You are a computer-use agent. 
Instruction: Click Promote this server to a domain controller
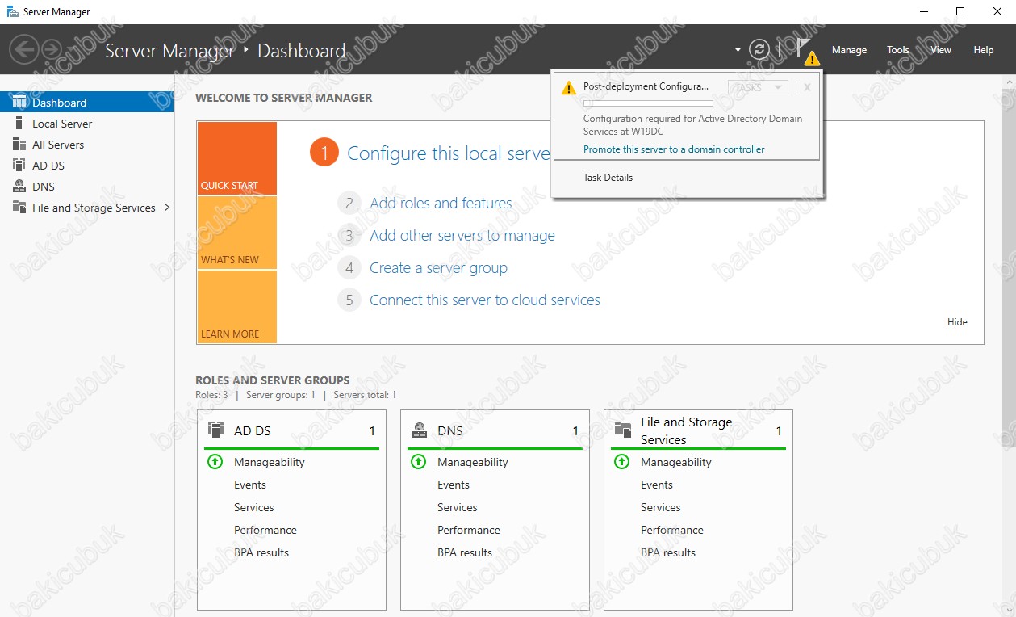click(x=674, y=149)
